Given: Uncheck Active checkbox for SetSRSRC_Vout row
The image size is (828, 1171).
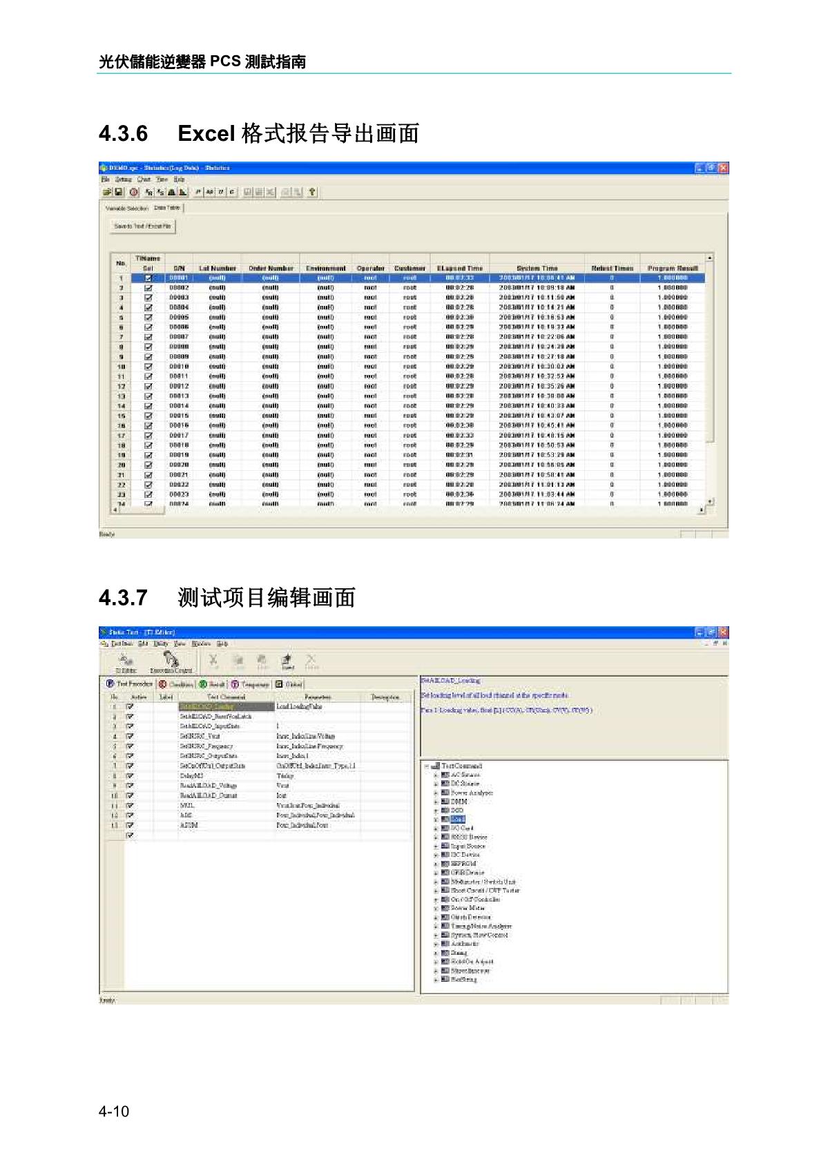Looking at the screenshot, I should pyautogui.click(x=130, y=737).
